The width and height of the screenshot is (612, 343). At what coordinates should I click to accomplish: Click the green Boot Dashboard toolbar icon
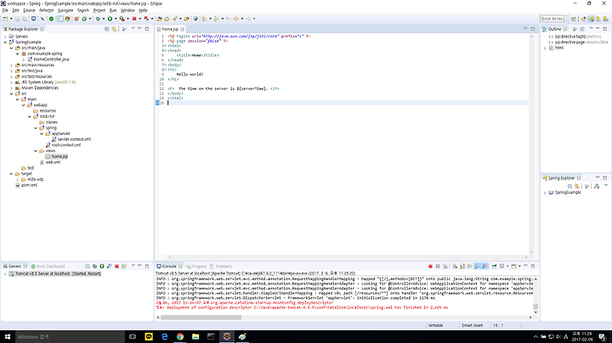pos(51,19)
